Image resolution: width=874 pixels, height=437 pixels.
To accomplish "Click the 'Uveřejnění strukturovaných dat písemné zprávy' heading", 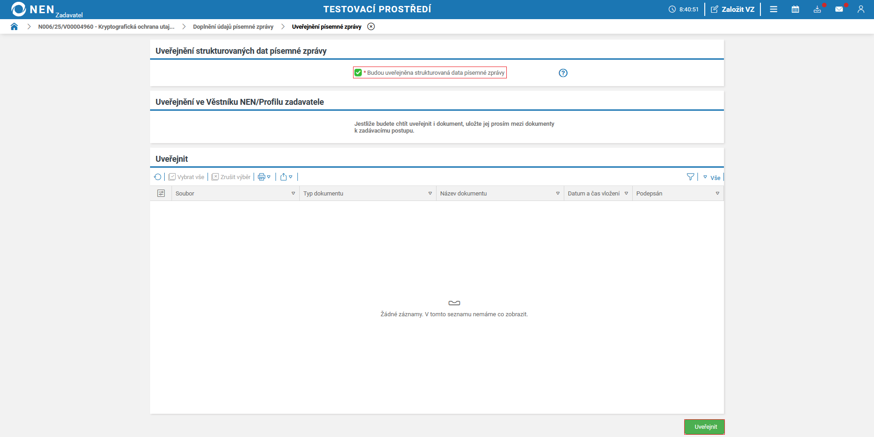I will 241,51.
